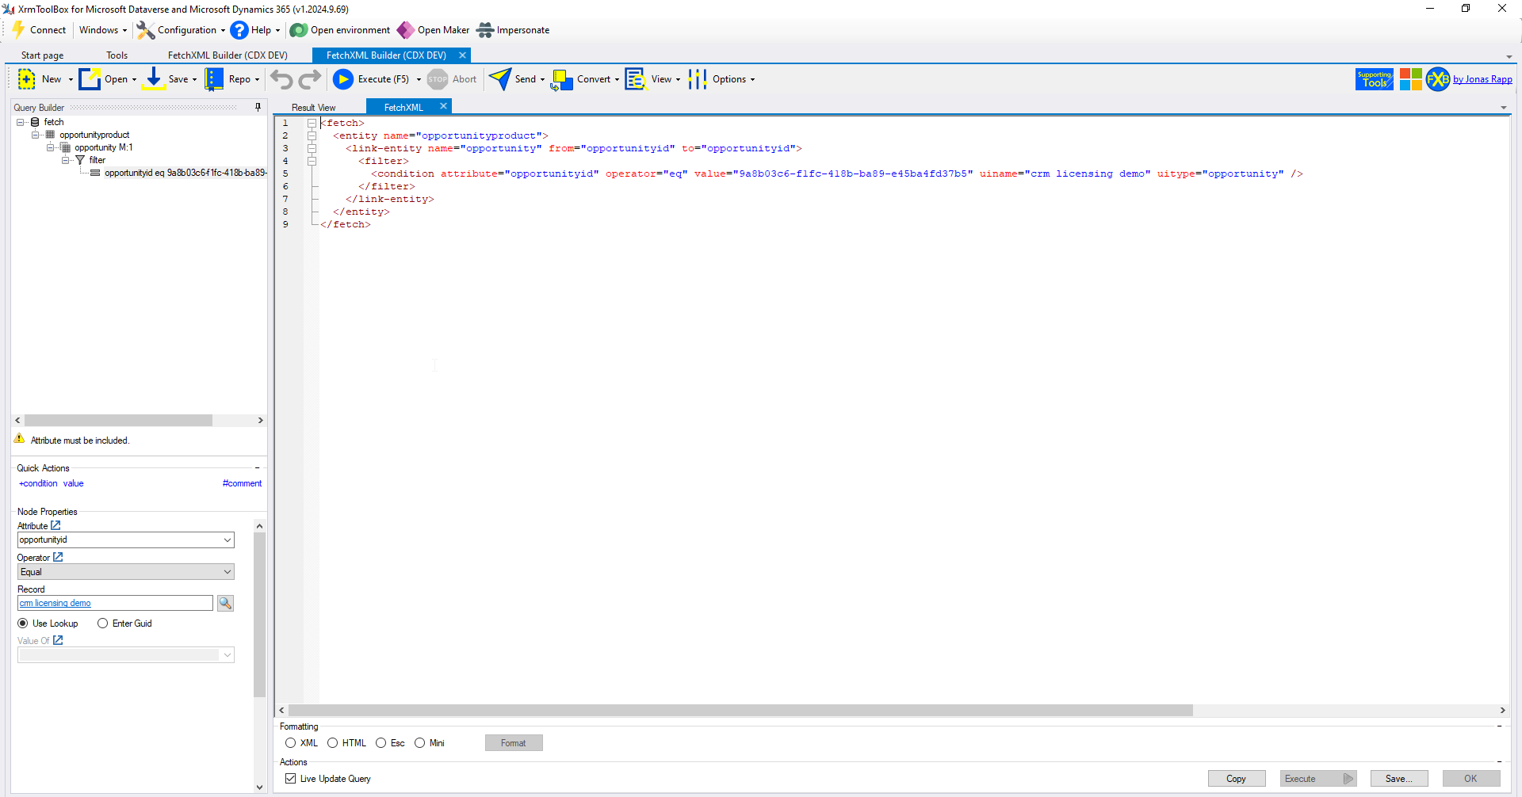Click the Open environment icon

click(298, 30)
